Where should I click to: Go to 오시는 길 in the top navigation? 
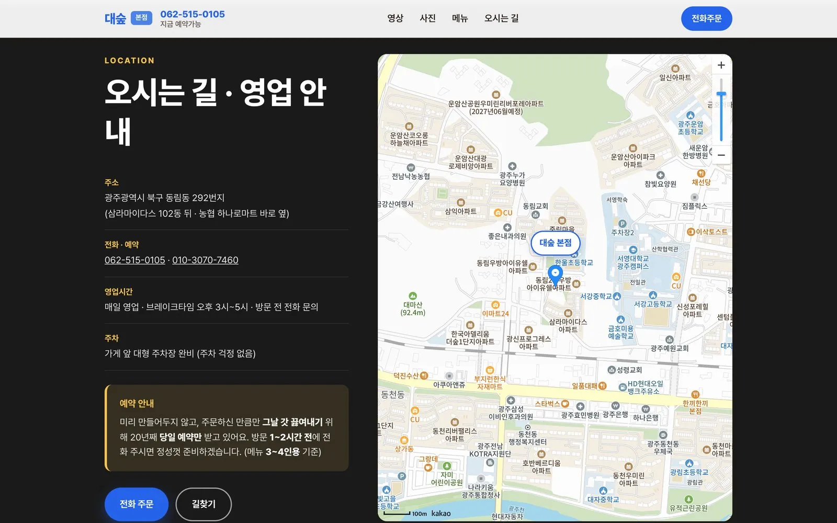coord(501,18)
